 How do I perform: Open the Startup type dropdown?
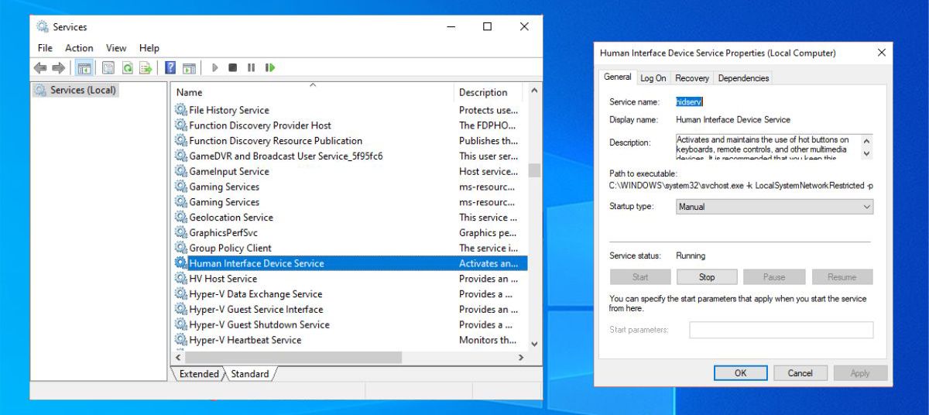point(774,207)
